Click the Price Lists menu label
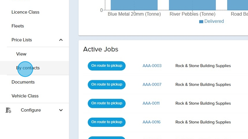Screen dimensions: 248x139 click(x=22, y=40)
